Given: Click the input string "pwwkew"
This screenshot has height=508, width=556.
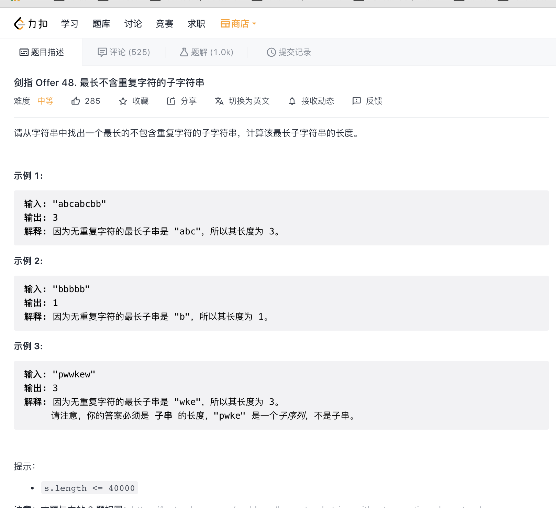Looking at the screenshot, I should (x=74, y=374).
